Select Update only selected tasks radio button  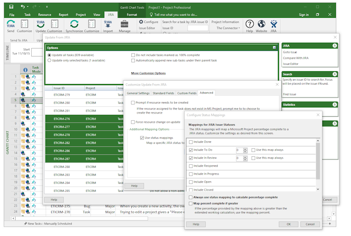[49, 61]
